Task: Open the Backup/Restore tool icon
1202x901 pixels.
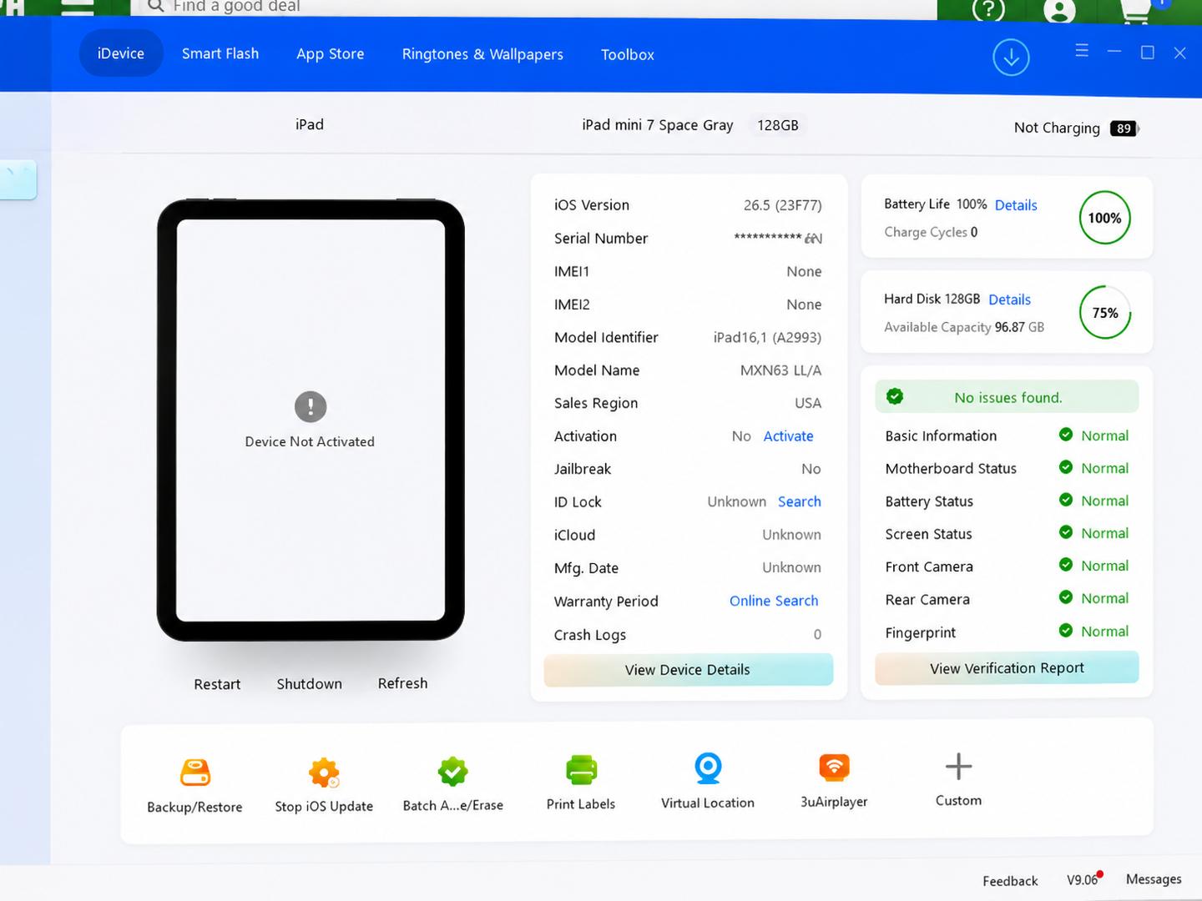Action: tap(195, 773)
